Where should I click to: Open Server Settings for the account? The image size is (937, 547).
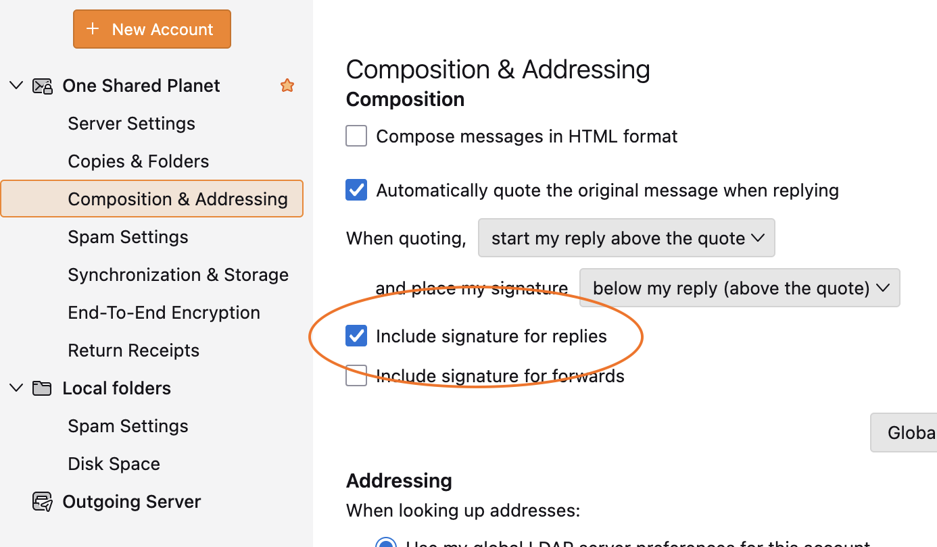tap(131, 124)
